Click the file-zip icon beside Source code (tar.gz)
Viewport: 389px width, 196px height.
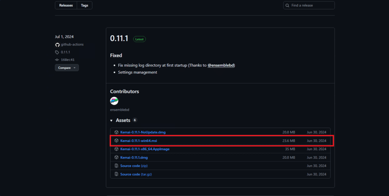116,174
